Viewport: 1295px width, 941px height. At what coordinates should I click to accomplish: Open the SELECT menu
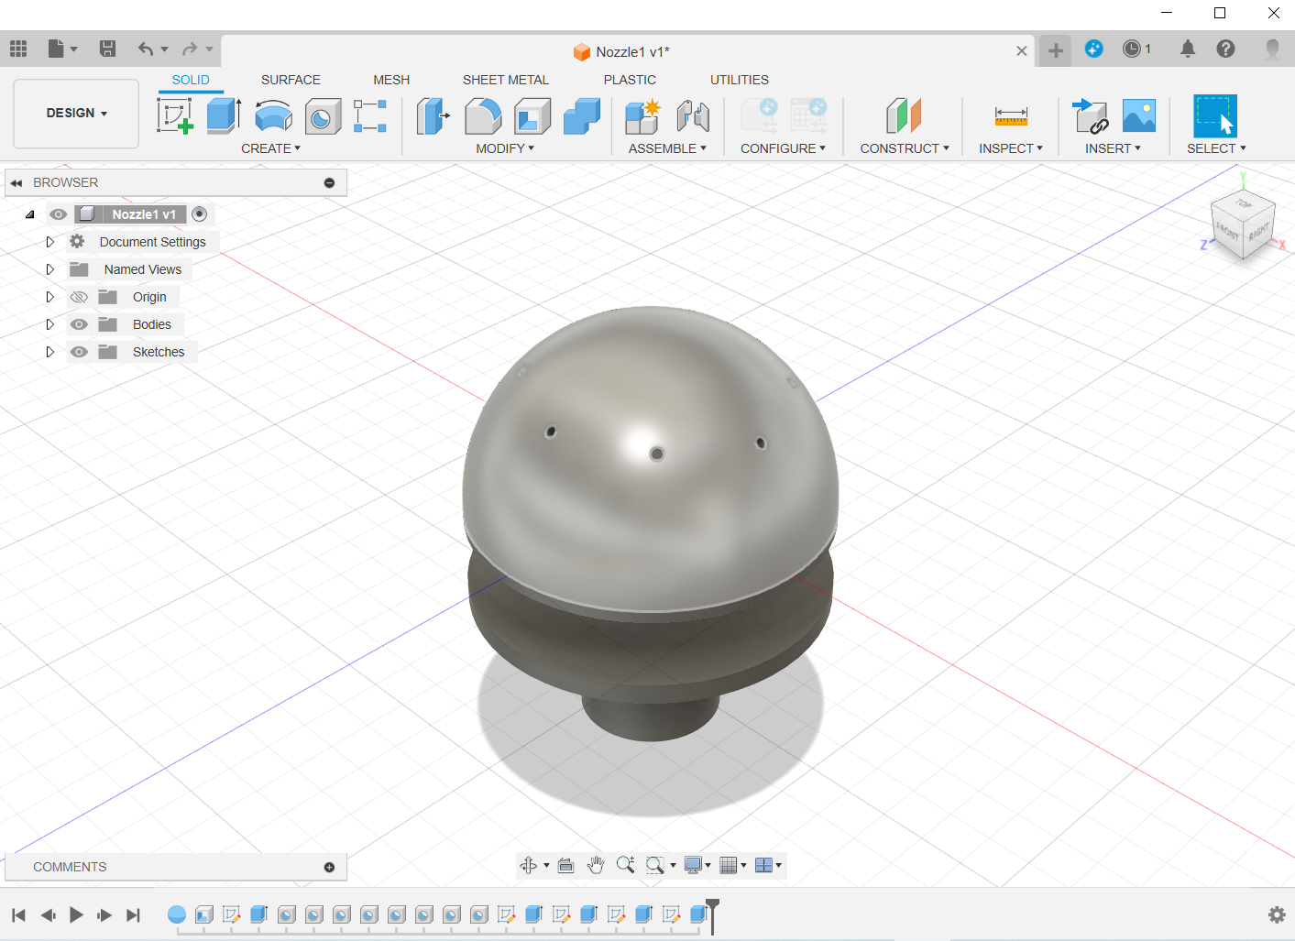(1216, 148)
